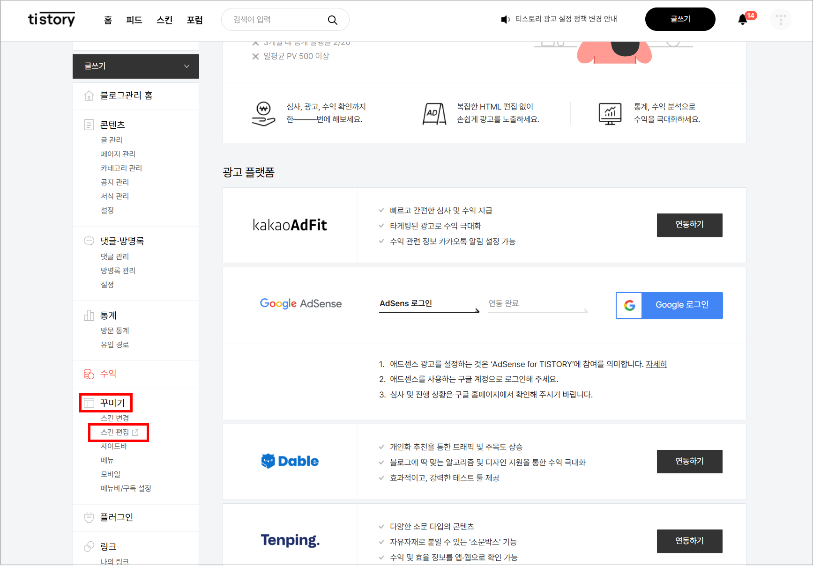Click the Google G logo icon

point(629,305)
